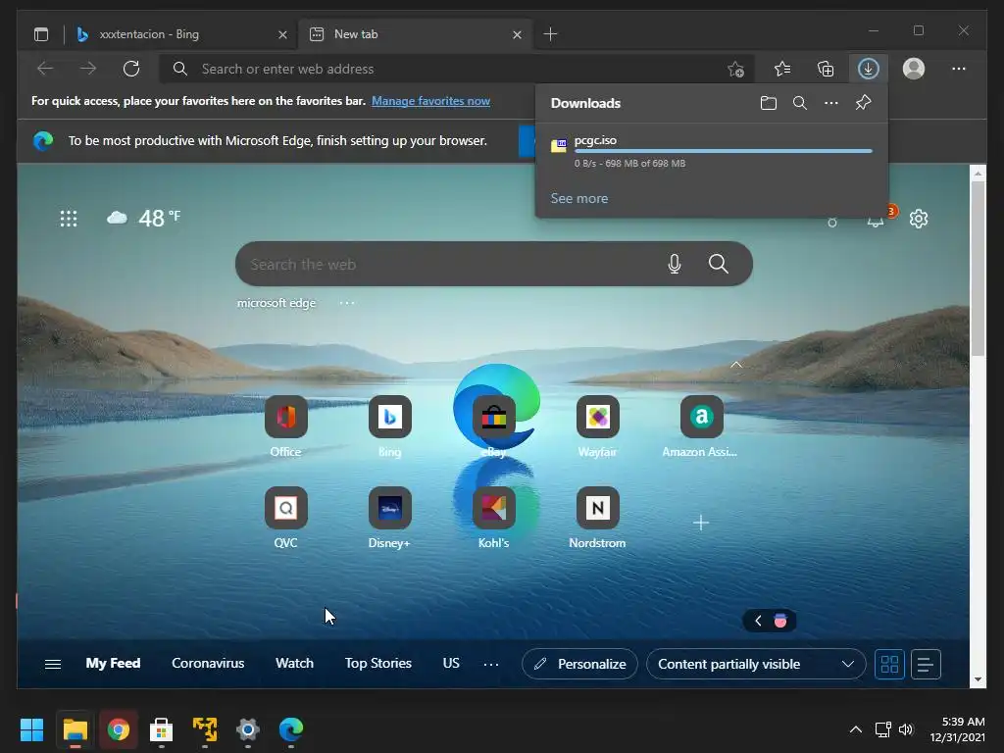Open the pcgc.iso file icon

[558, 146]
